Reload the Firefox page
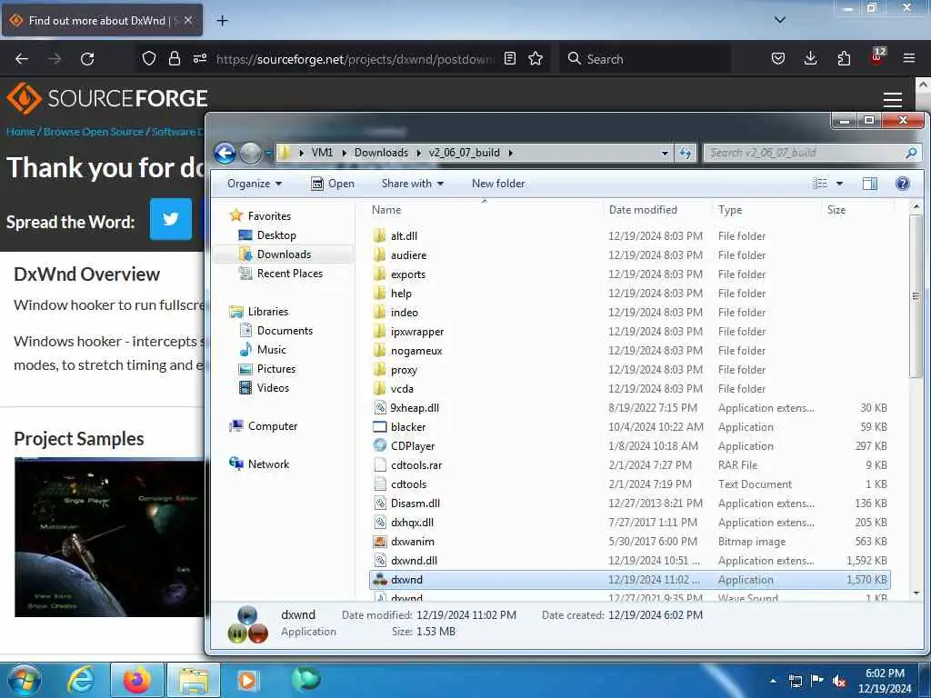 [x=87, y=59]
